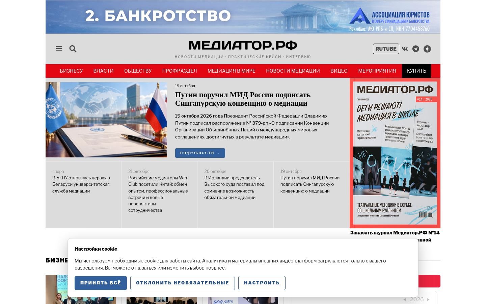
Task: Click the search magnifier icon
Action: [x=73, y=49]
